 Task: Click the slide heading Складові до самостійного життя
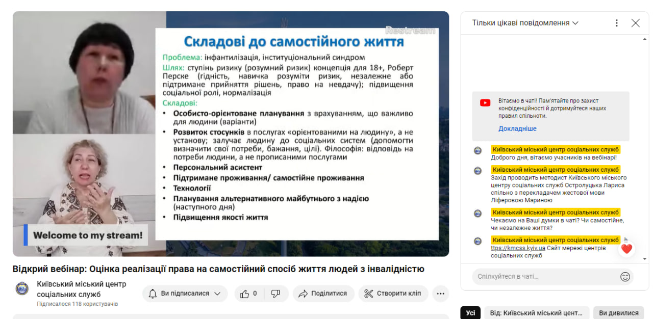294,42
